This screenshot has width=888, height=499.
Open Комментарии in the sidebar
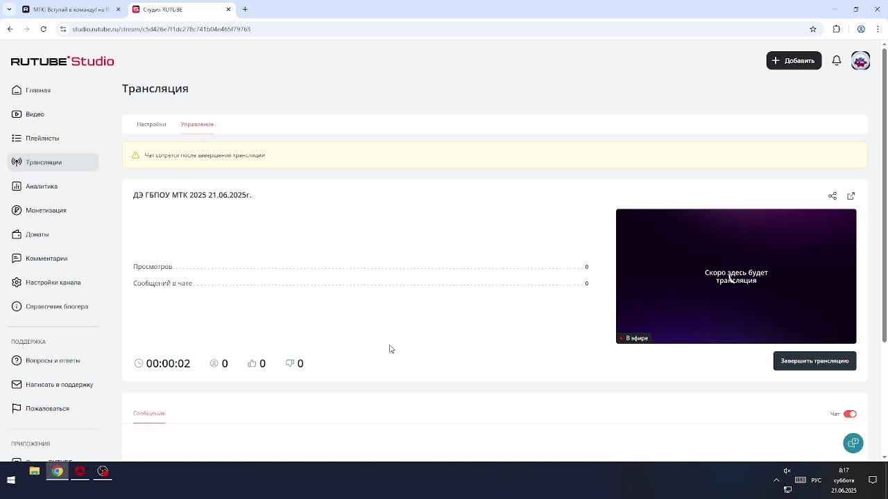click(x=46, y=259)
